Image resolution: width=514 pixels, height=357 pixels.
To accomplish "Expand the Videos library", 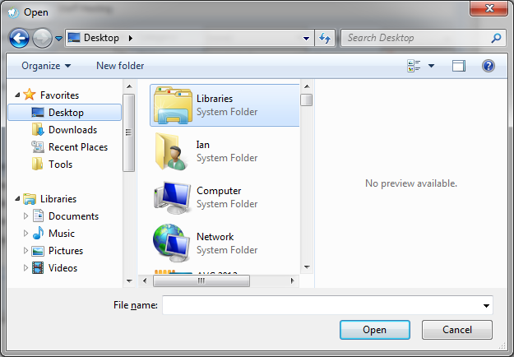I will point(25,268).
